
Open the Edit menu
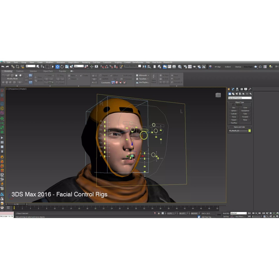pos(9,62)
